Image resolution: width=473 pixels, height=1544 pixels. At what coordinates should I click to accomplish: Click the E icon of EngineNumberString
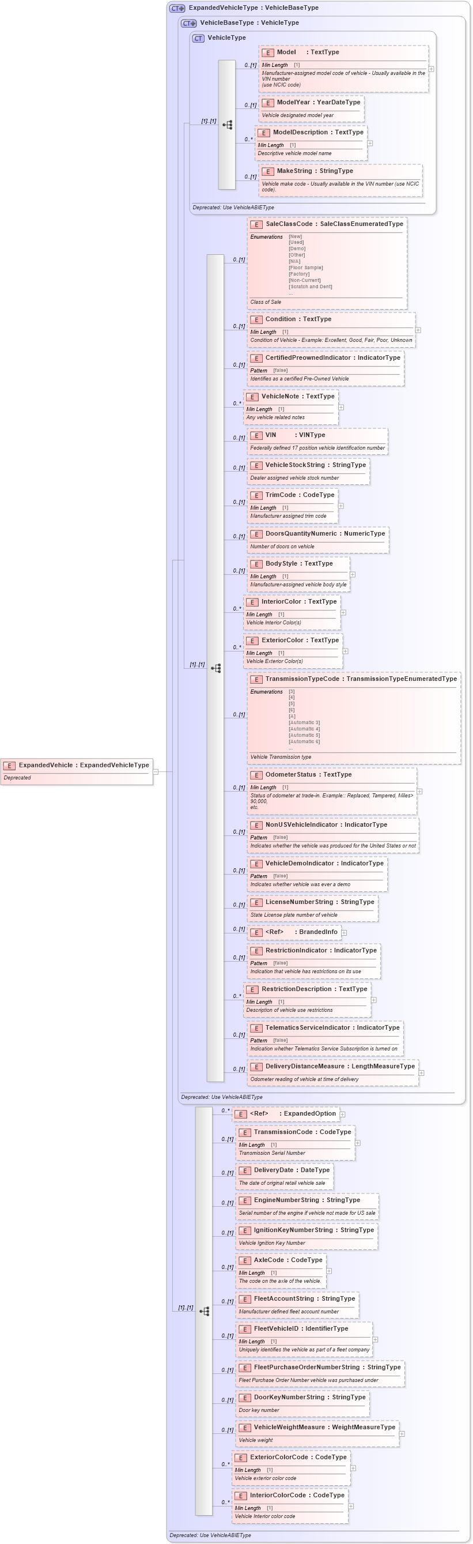point(244,1200)
